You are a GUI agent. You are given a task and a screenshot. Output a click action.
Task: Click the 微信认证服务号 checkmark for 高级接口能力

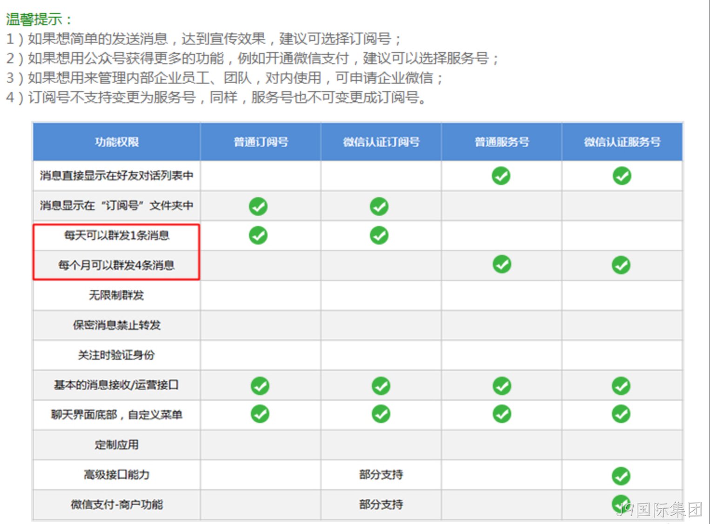(x=621, y=476)
